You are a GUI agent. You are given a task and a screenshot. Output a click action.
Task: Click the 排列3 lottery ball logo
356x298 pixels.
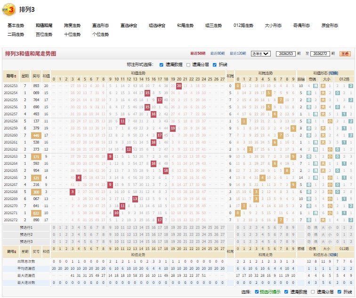tap(8, 10)
